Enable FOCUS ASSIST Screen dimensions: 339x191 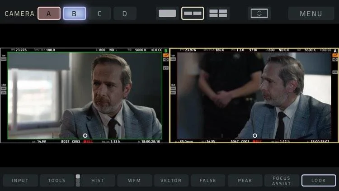(x=282, y=181)
